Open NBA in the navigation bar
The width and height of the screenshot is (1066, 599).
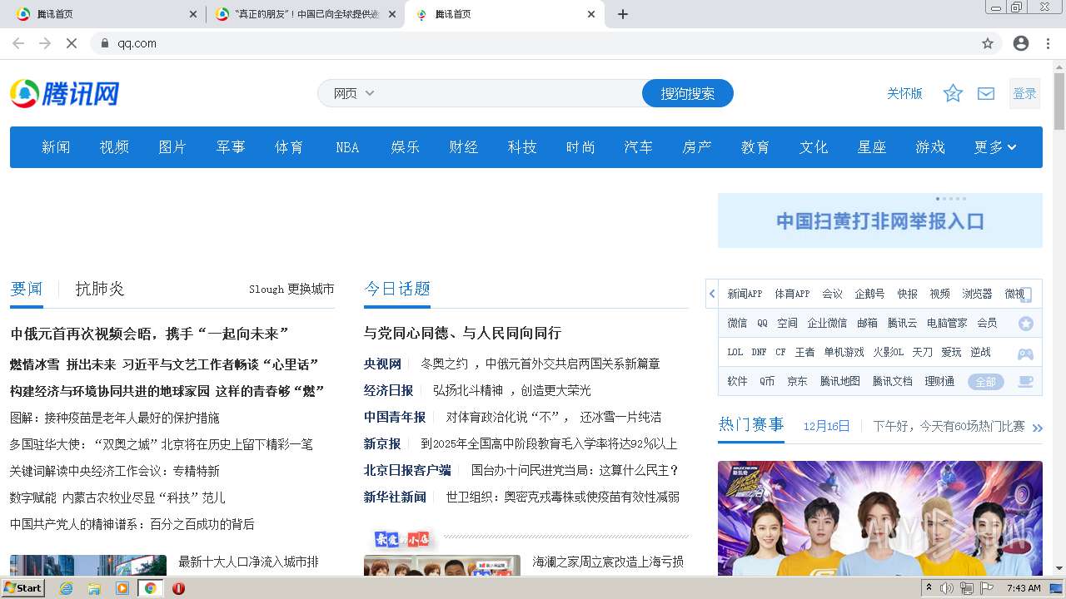[347, 147]
